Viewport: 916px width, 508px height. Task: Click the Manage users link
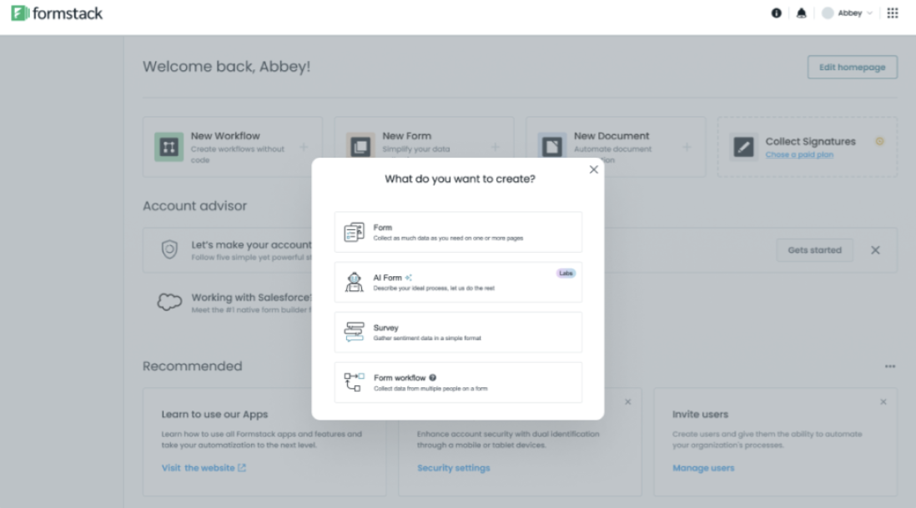pyautogui.click(x=704, y=468)
